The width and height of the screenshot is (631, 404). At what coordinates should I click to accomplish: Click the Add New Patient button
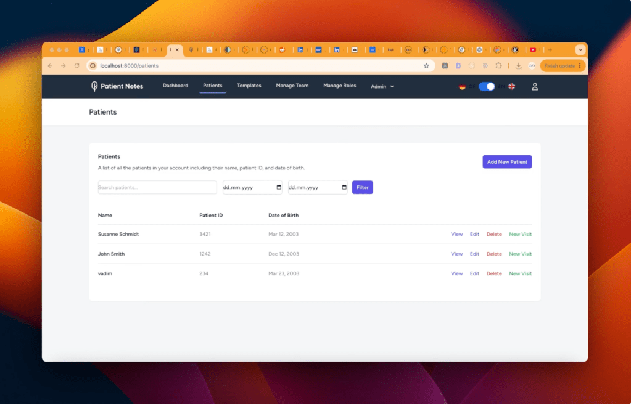507,161
